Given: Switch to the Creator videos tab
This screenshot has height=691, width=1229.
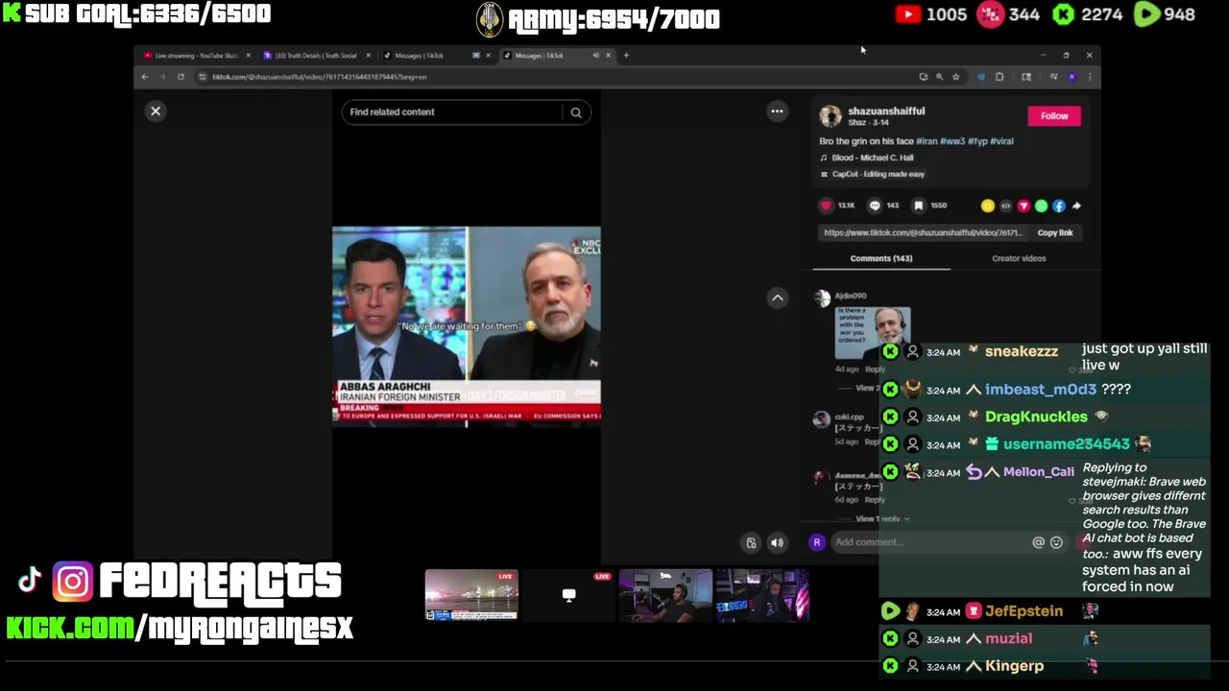Looking at the screenshot, I should [x=1019, y=258].
